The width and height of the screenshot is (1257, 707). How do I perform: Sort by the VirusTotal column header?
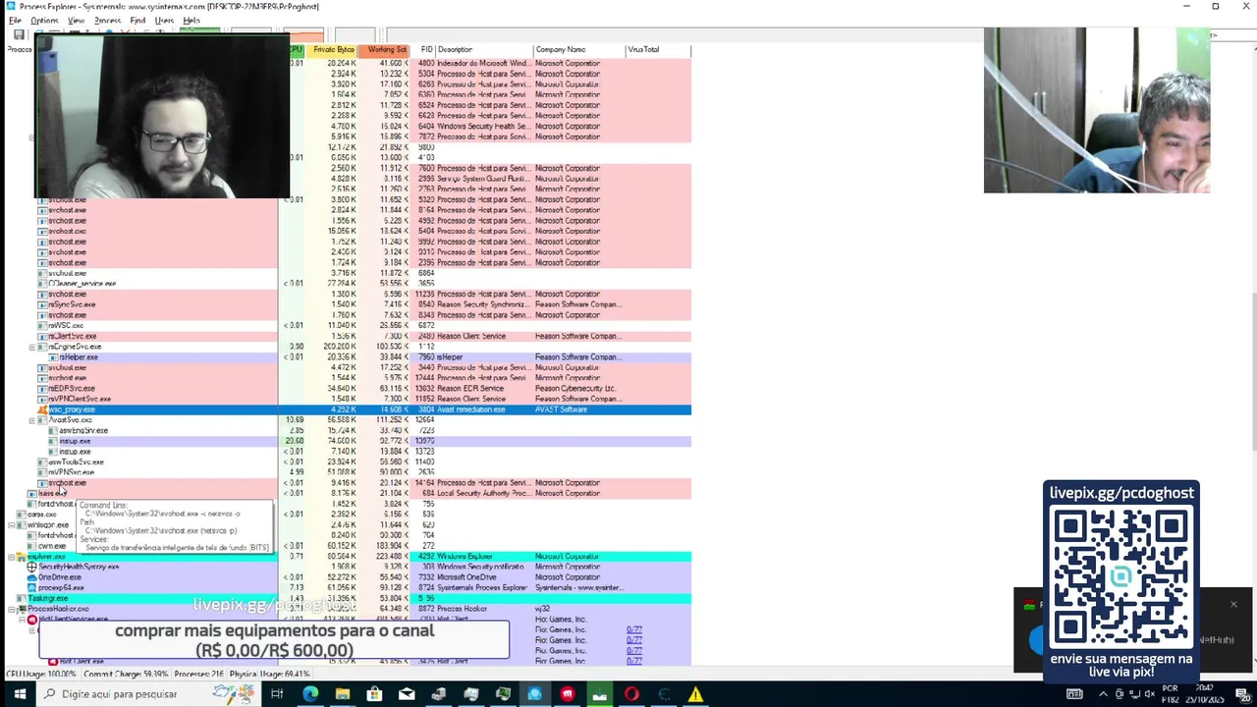point(658,49)
